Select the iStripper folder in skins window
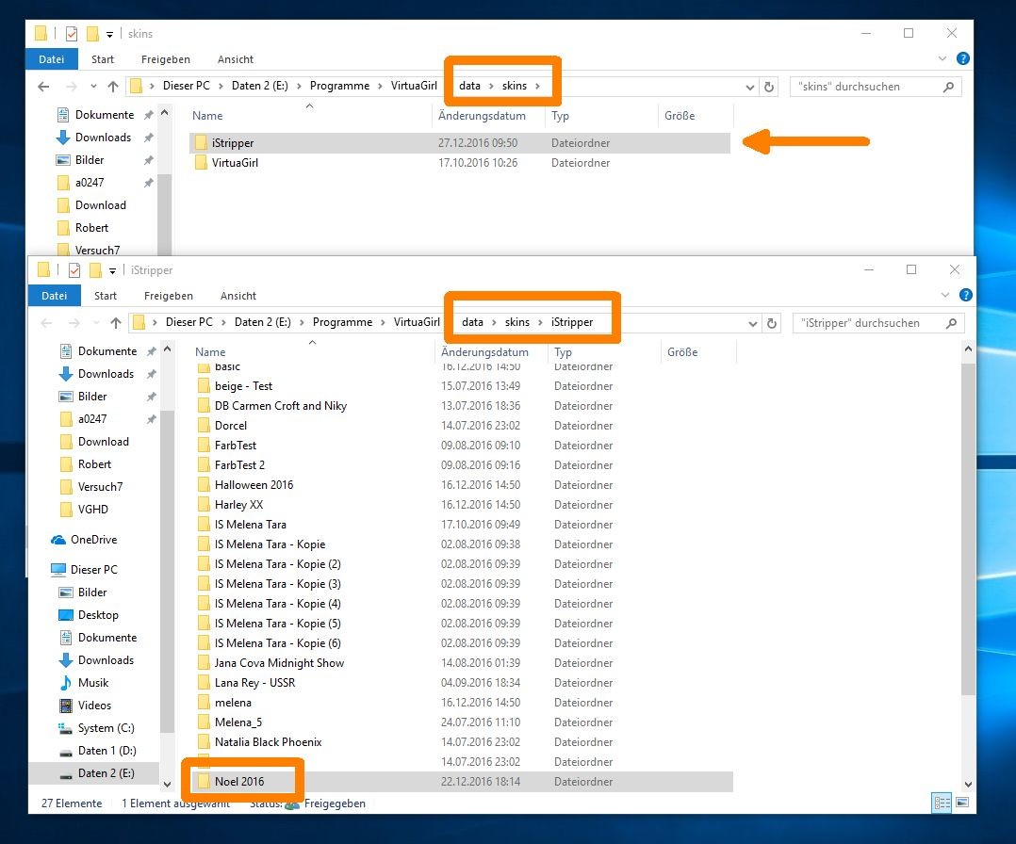The image size is (1016, 844). (460, 143)
